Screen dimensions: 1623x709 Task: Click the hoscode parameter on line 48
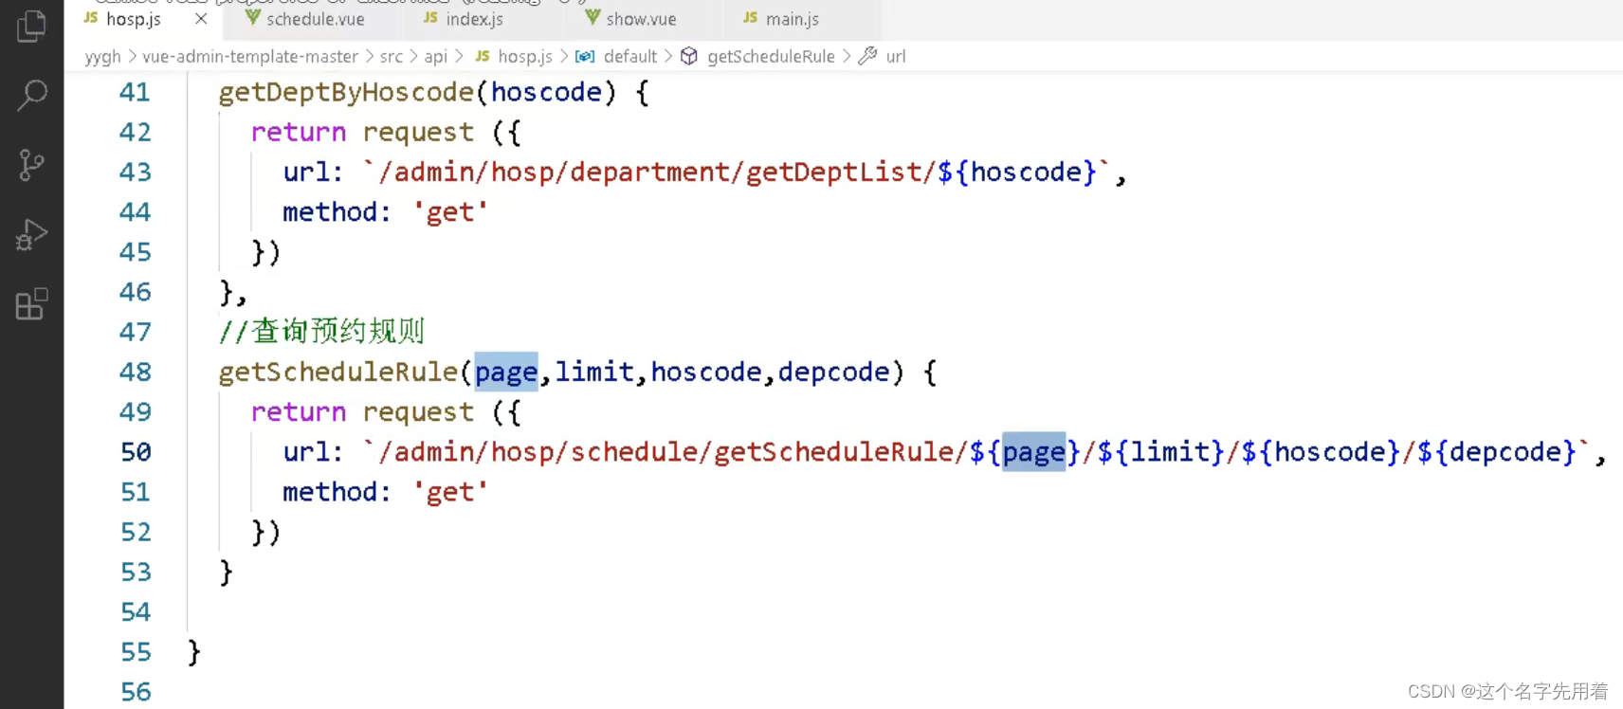[706, 373]
